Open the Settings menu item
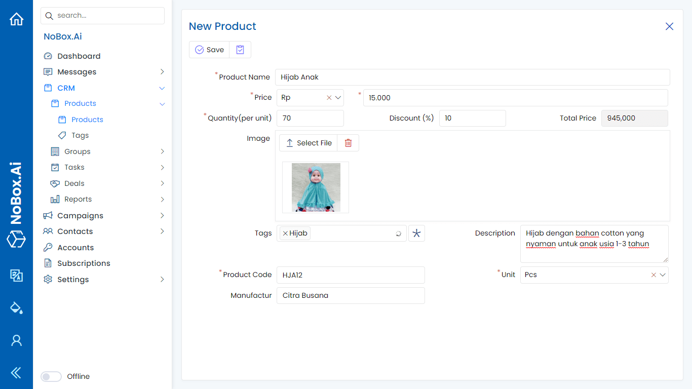692x389 pixels. point(72,279)
